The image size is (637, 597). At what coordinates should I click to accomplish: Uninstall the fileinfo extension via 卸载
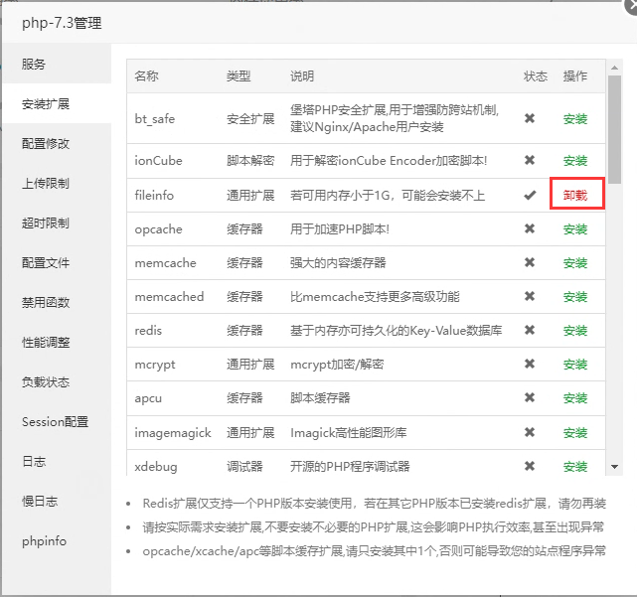point(575,196)
